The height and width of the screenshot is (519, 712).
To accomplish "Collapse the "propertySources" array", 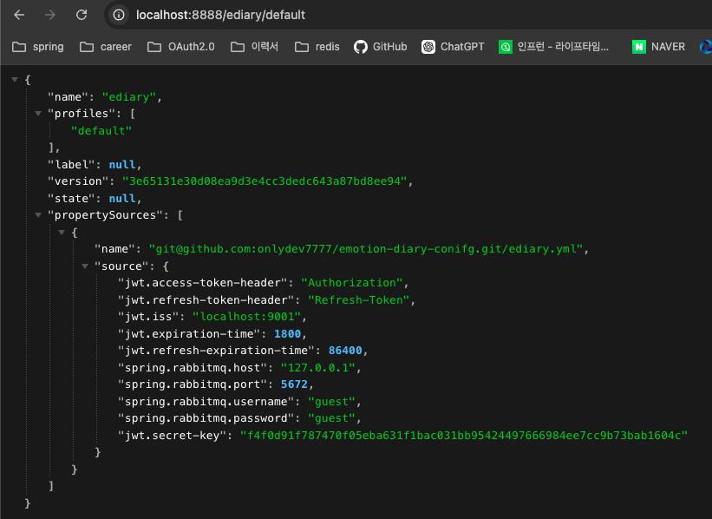I will (x=38, y=215).
